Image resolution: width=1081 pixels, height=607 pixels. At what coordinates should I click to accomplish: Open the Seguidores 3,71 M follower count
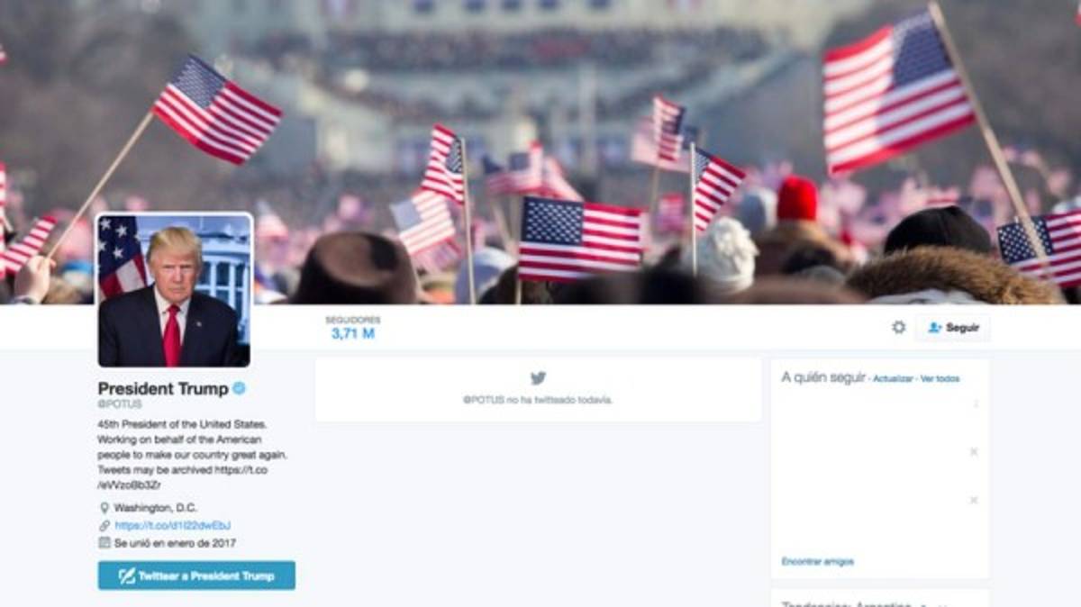click(353, 328)
